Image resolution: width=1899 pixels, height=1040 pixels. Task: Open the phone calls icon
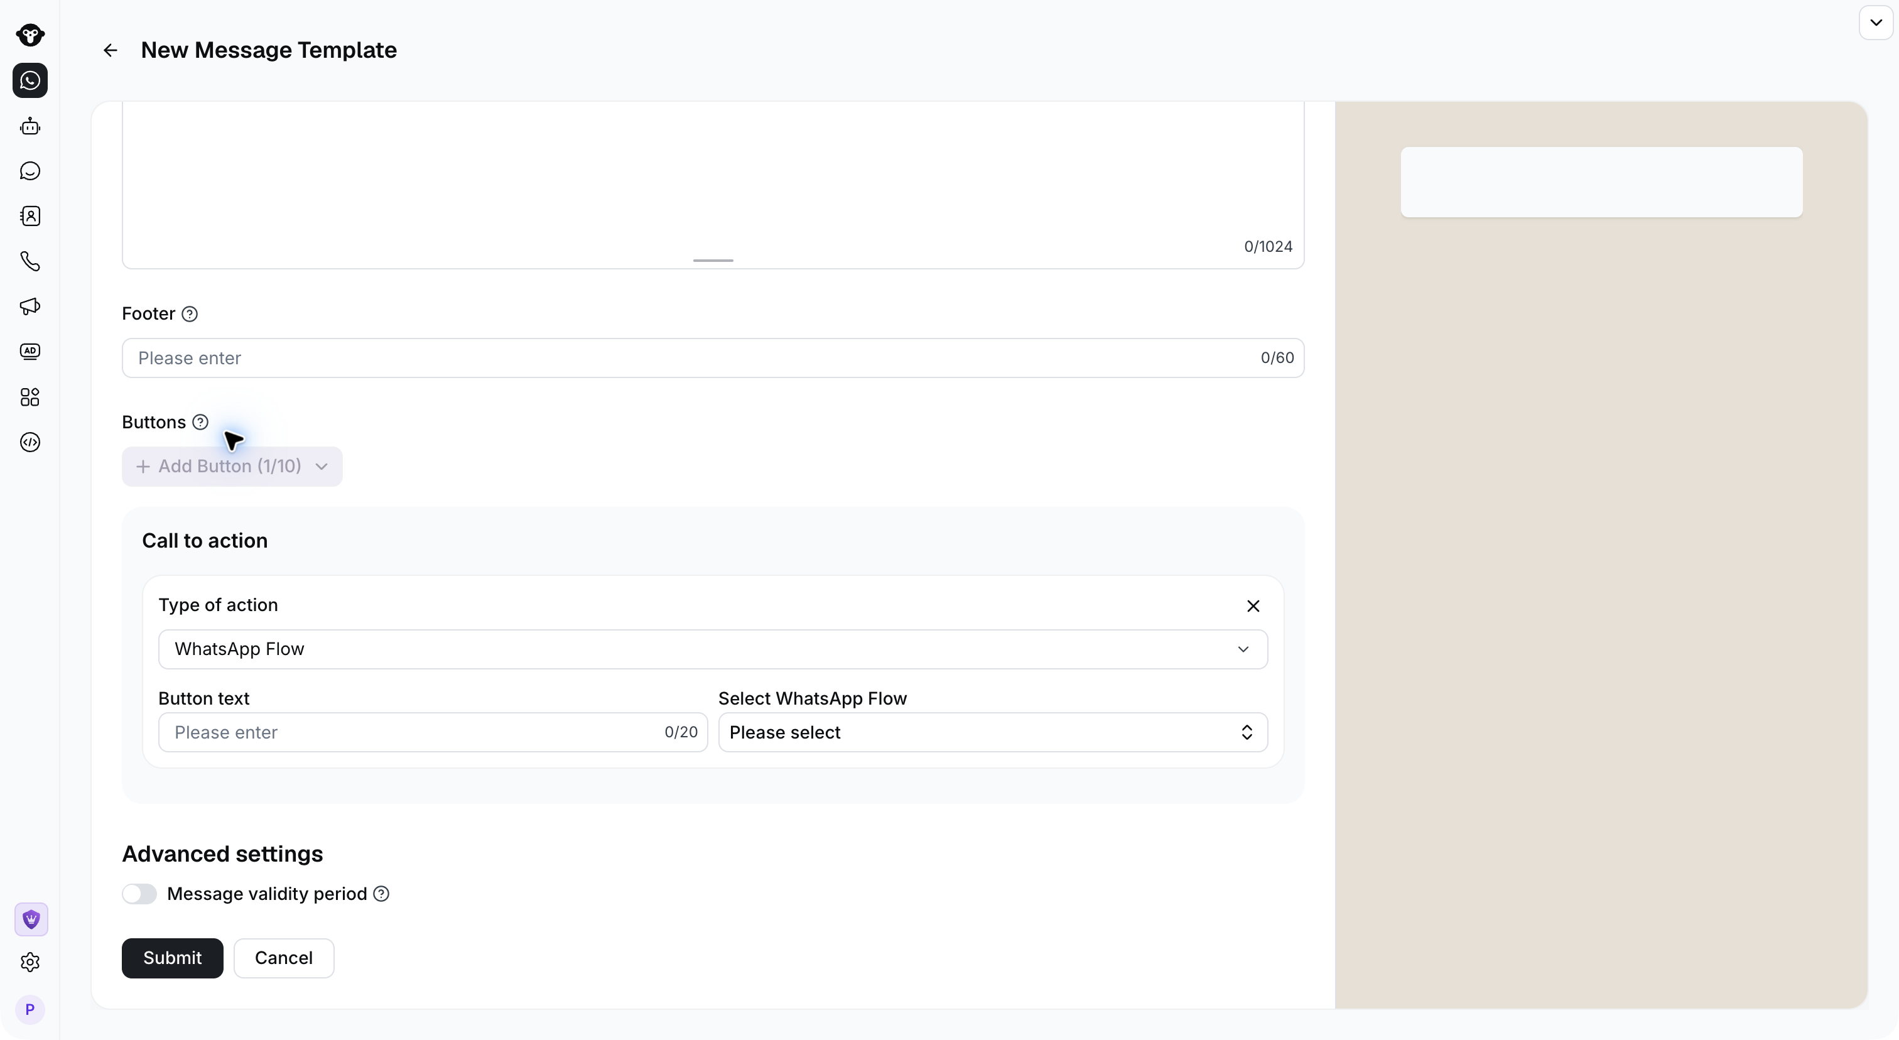click(30, 261)
